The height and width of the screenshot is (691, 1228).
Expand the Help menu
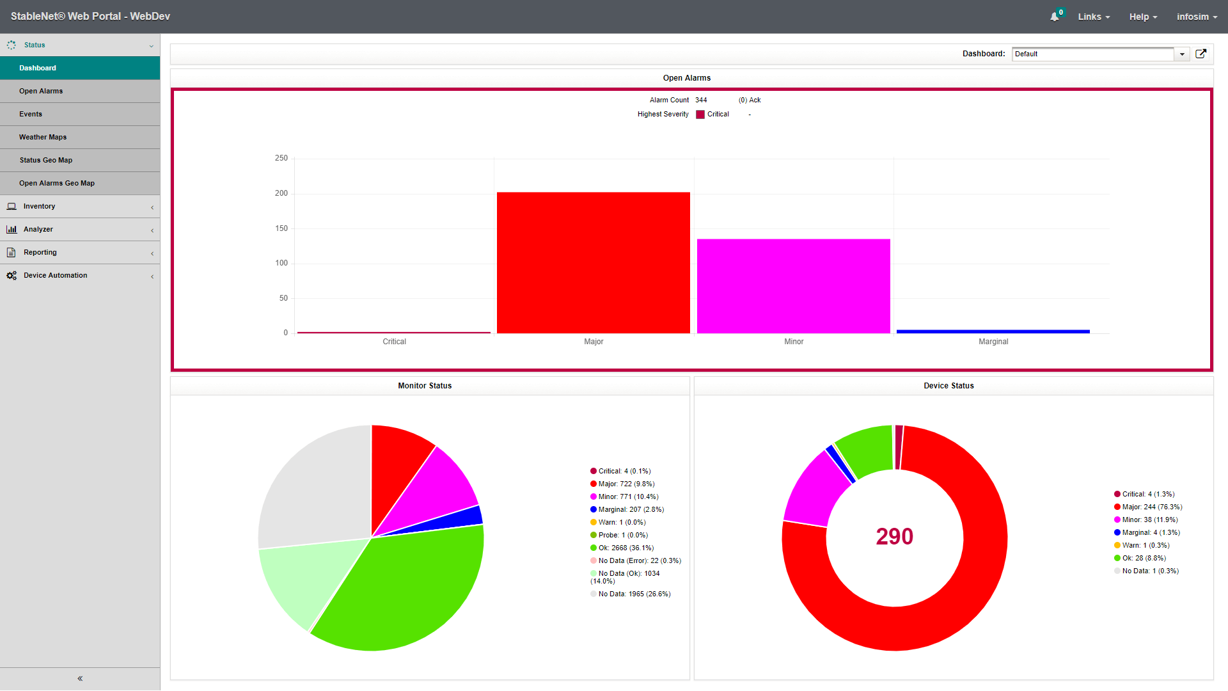pos(1143,17)
